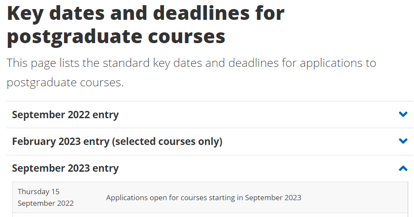Viewport: 414px width, 217px height.
Task: Click the word 'Key' in the title
Action: pos(25,14)
